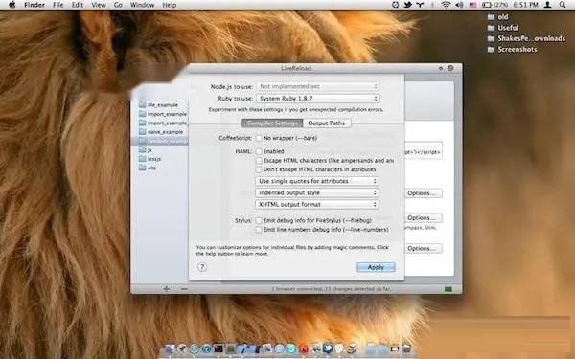Open the user account menu bar icon
575x359 pixels.
click(547, 5)
